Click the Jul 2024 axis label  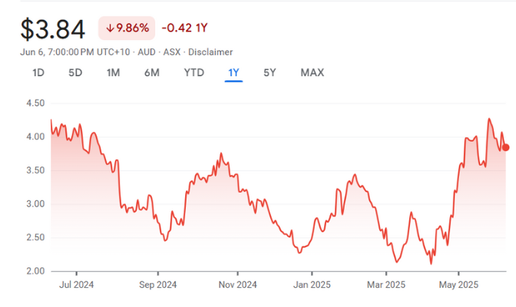pos(77,284)
